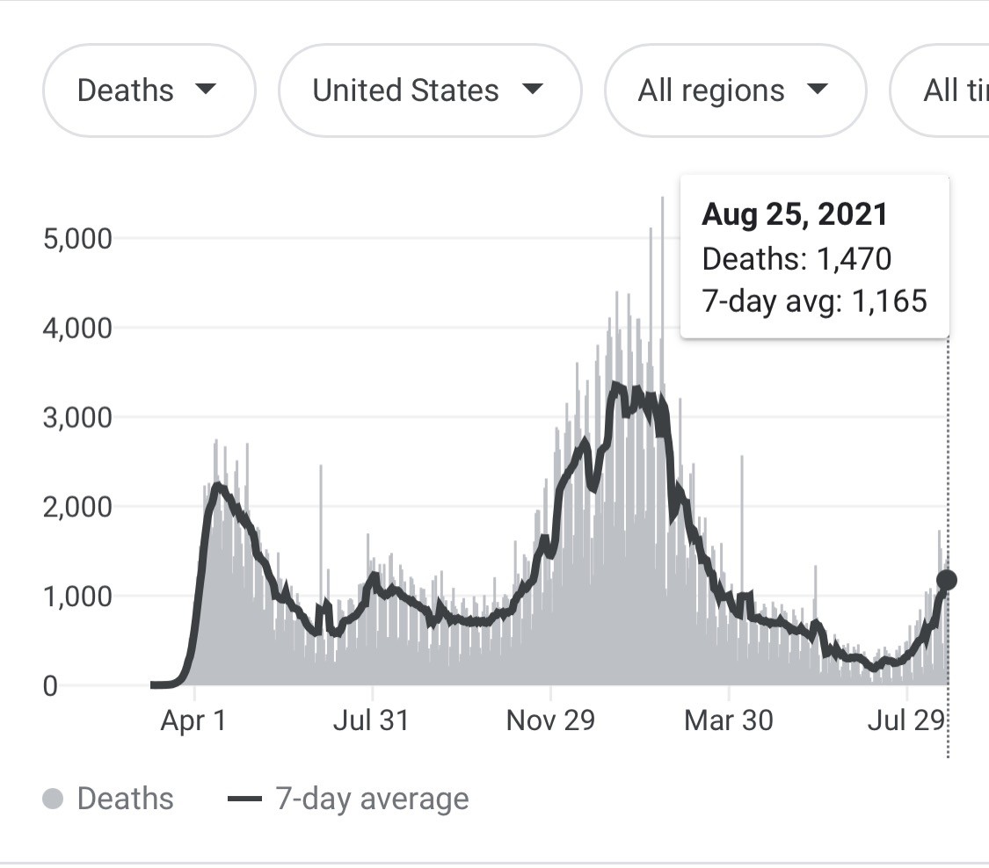Select the highlighted data point on the average line
Viewport: 989px width, 868px height.
coord(947,580)
